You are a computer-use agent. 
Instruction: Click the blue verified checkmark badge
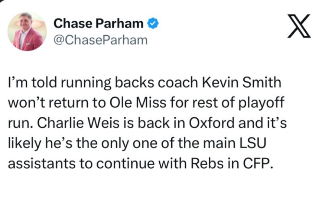[x=153, y=24]
